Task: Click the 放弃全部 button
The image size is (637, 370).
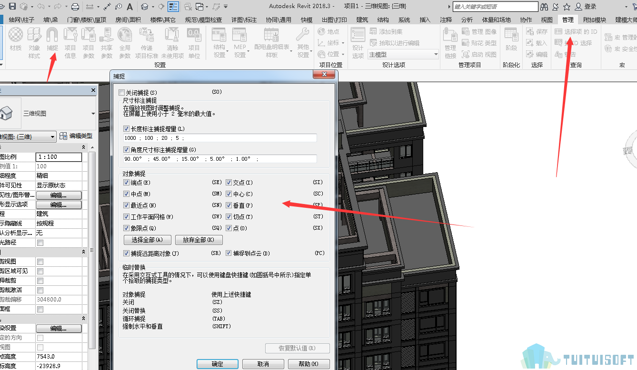Action: (x=199, y=240)
